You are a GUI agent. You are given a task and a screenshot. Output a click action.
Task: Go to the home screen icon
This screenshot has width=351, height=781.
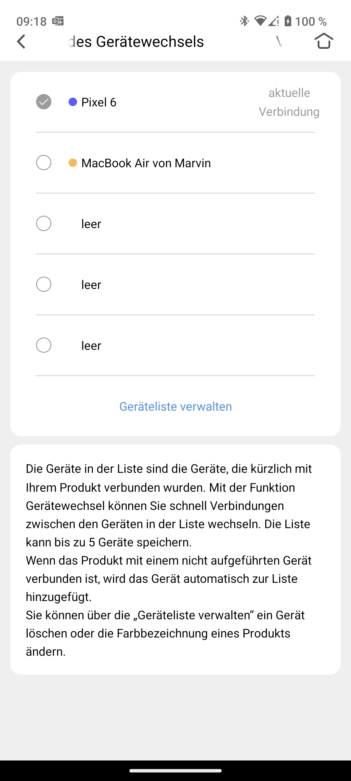click(324, 41)
